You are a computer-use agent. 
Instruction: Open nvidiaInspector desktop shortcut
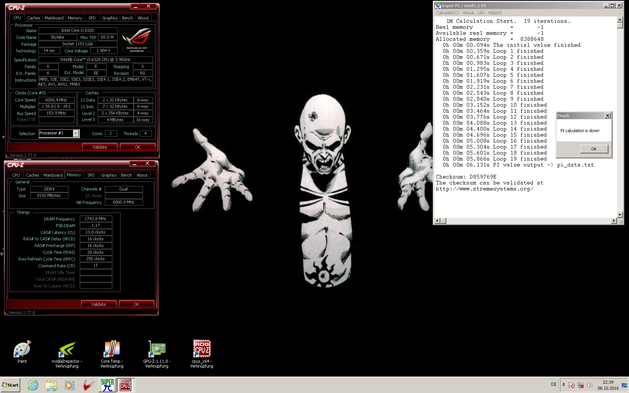click(x=67, y=354)
